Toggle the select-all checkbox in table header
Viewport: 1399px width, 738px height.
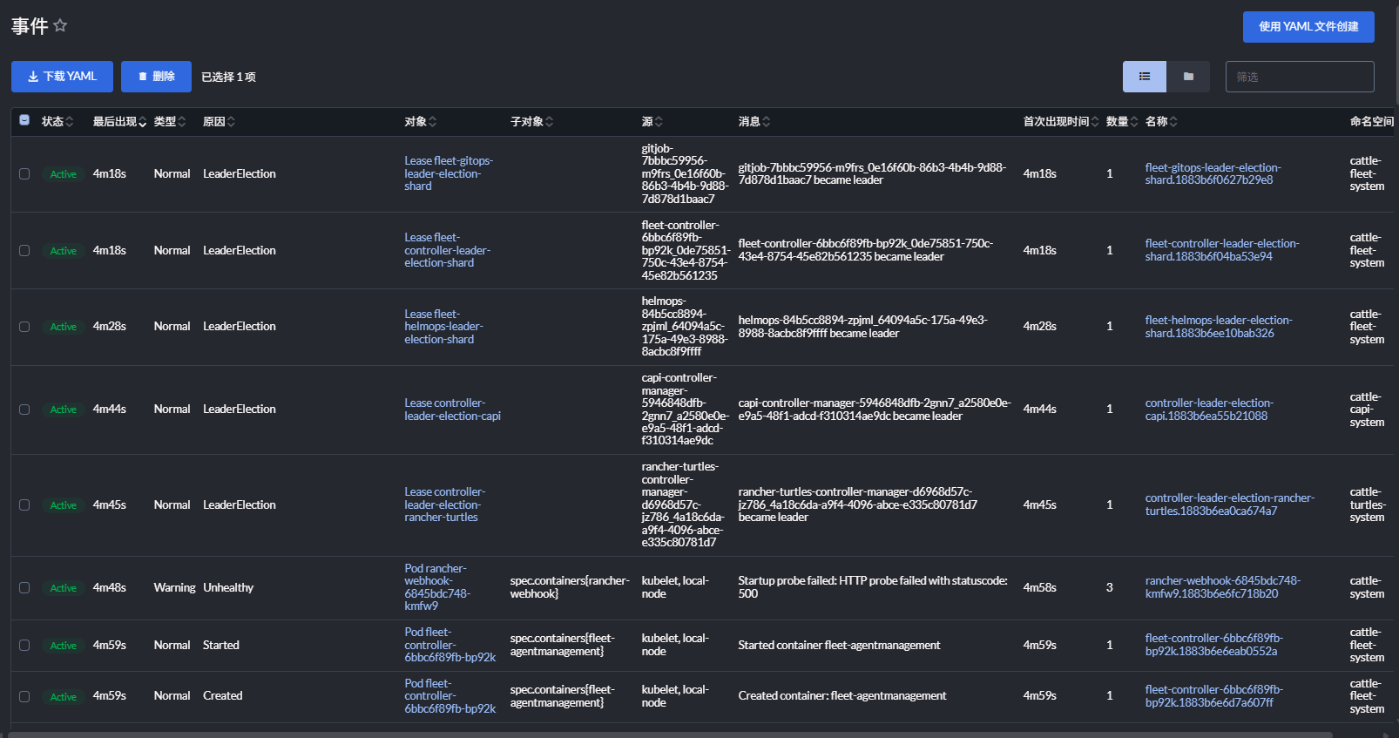pos(24,120)
